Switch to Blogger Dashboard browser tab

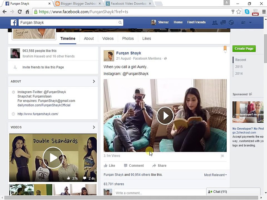(x=78, y=4)
